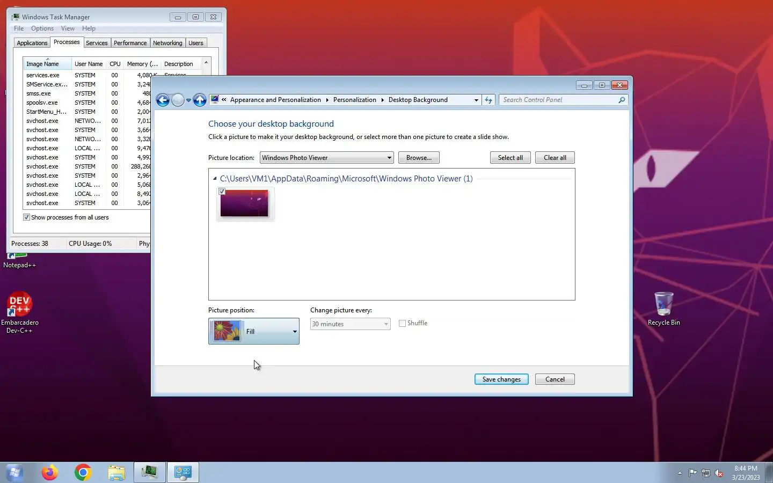Open the Picture position Fill dropdown

[x=254, y=331]
